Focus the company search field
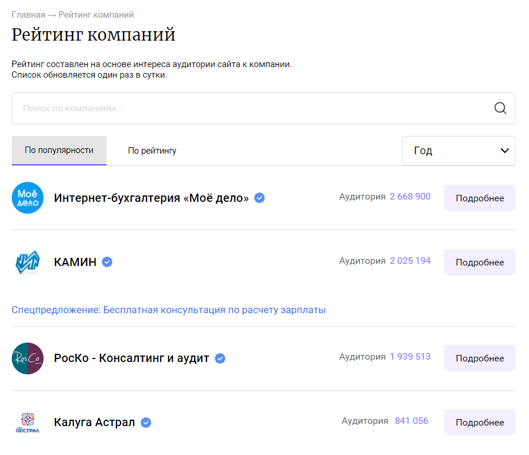529x455 pixels. pyautogui.click(x=264, y=108)
